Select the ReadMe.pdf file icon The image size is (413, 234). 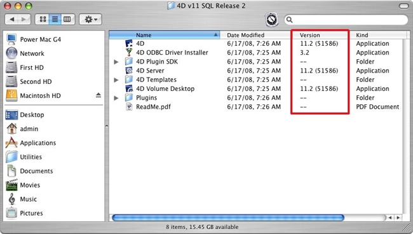pos(129,107)
